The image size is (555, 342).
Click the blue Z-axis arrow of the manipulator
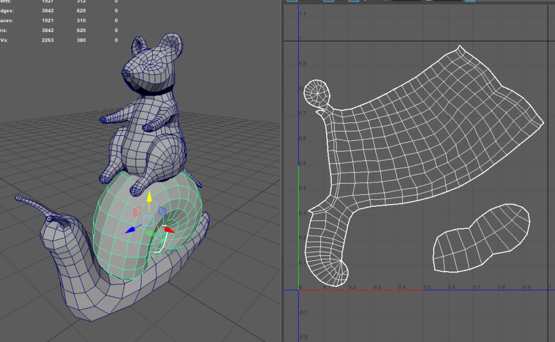(130, 230)
